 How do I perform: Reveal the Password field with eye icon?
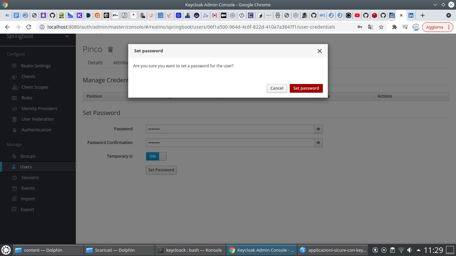coord(318,129)
